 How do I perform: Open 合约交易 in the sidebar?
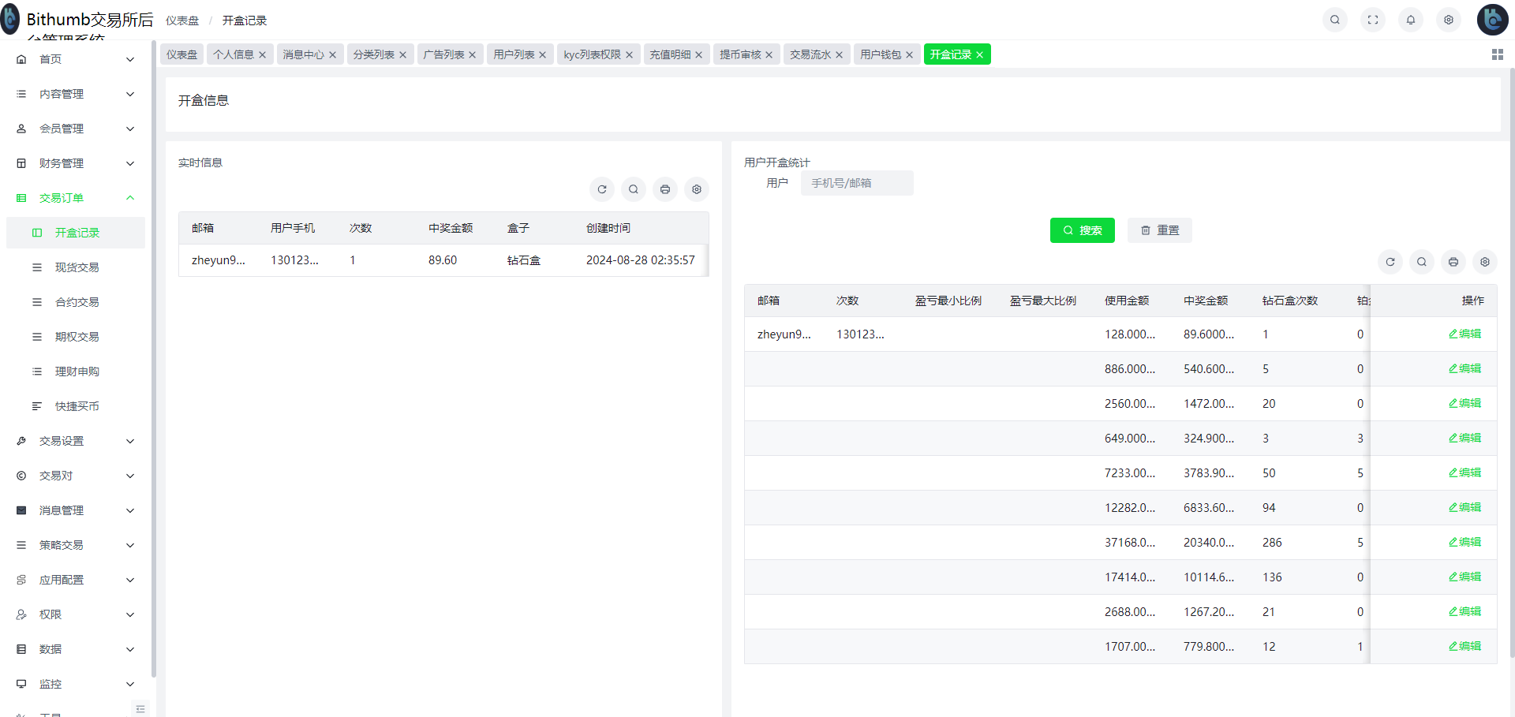point(77,302)
